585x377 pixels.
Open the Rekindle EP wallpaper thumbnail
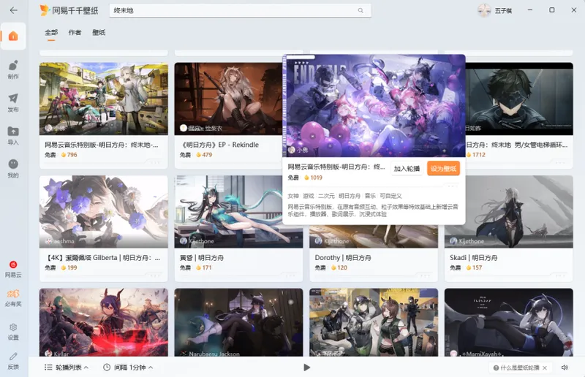click(x=228, y=99)
